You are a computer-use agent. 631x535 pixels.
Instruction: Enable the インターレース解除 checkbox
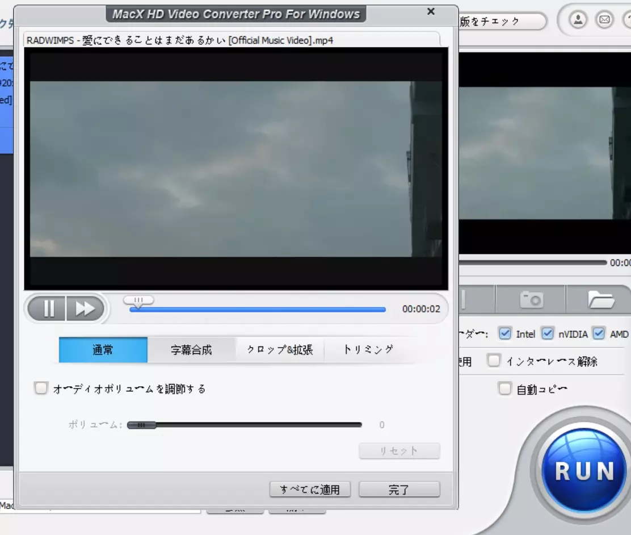tap(494, 361)
